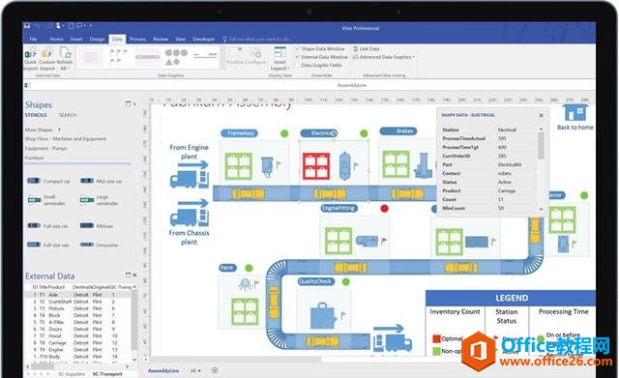Screen dimensions: 619x378
Task: Click the Quick Import icon
Action: coord(30,58)
